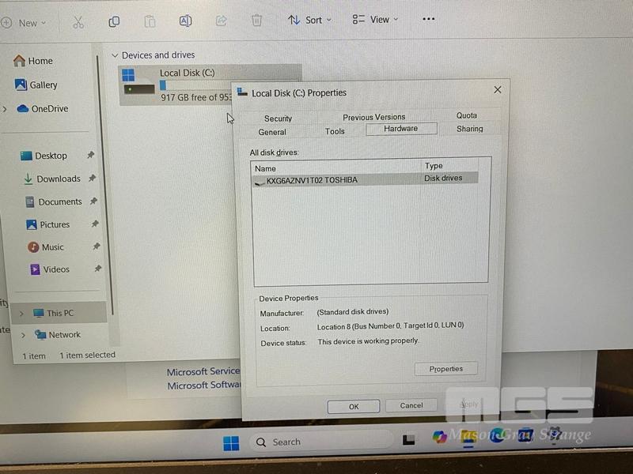Open the View dropdown menu
Viewport: 633px width, 474px height.
[x=375, y=19]
